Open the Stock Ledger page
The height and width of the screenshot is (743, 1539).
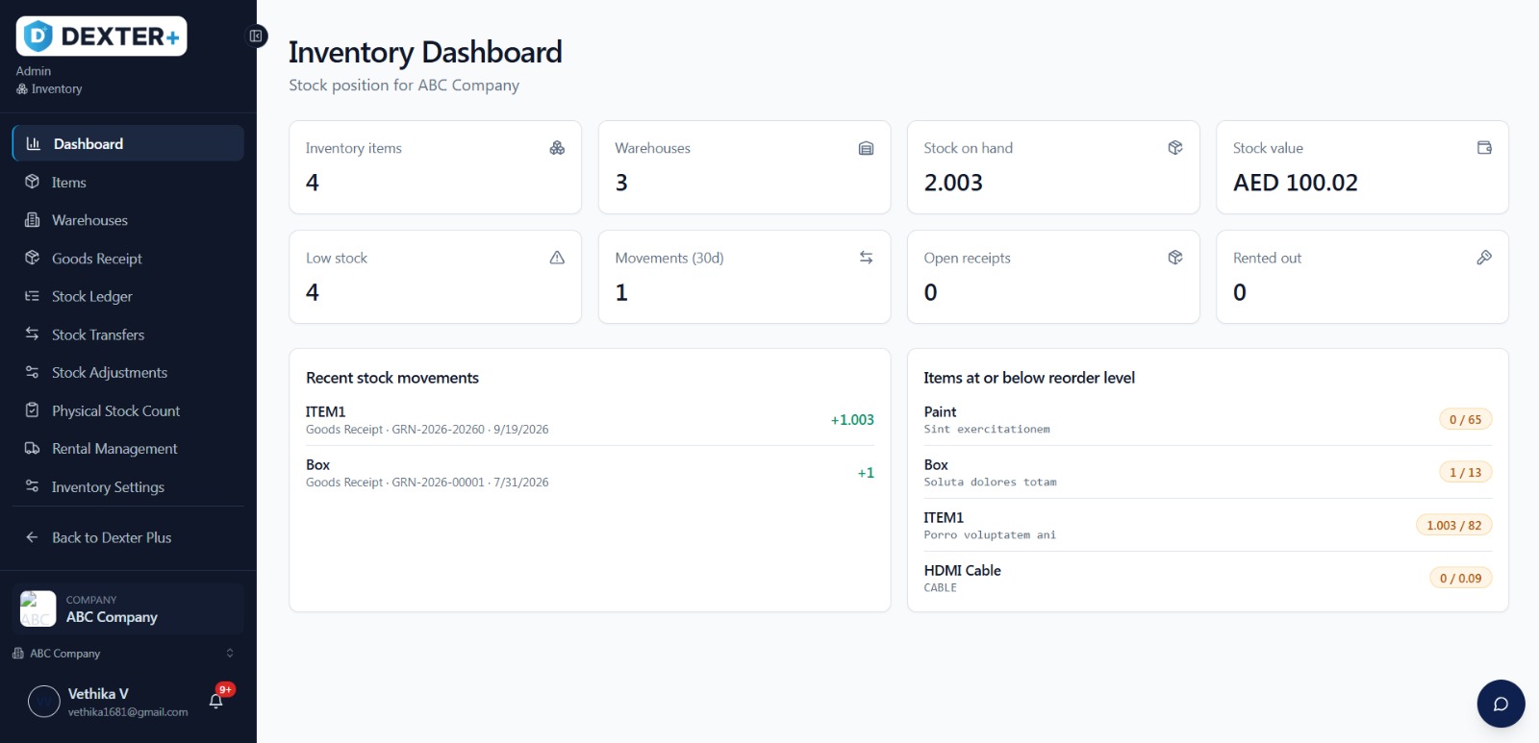128,296
